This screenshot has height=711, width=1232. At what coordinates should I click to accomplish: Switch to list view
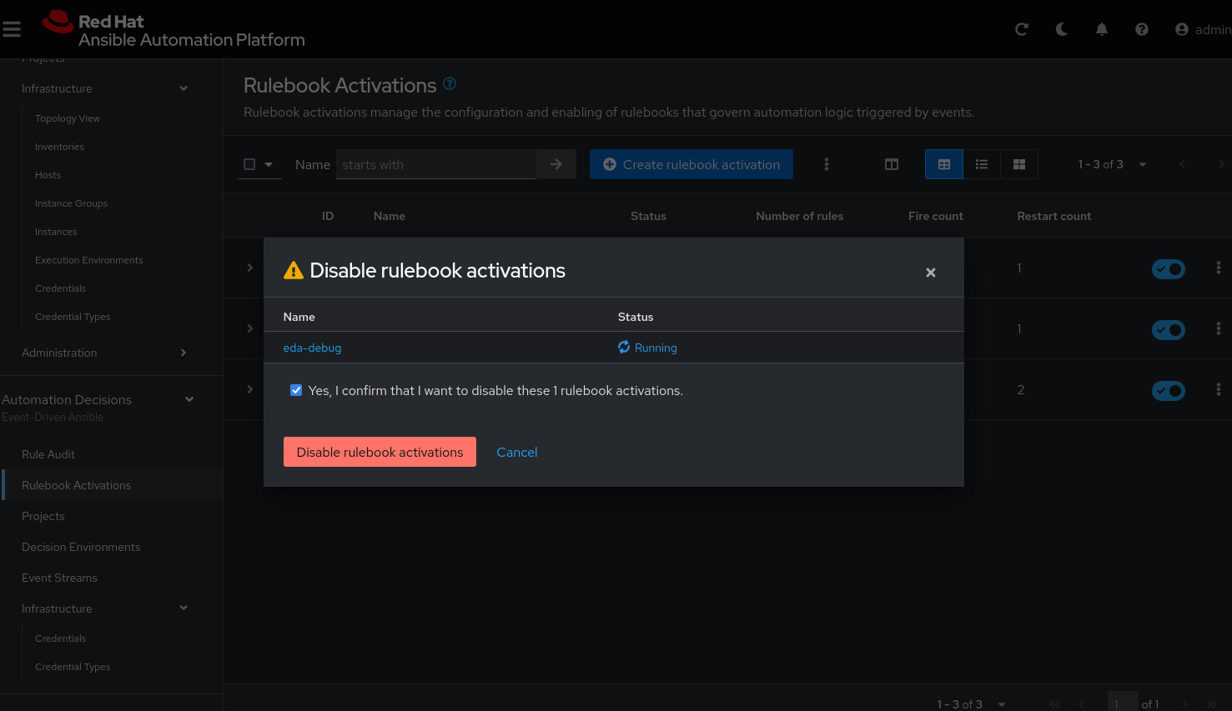coord(982,164)
